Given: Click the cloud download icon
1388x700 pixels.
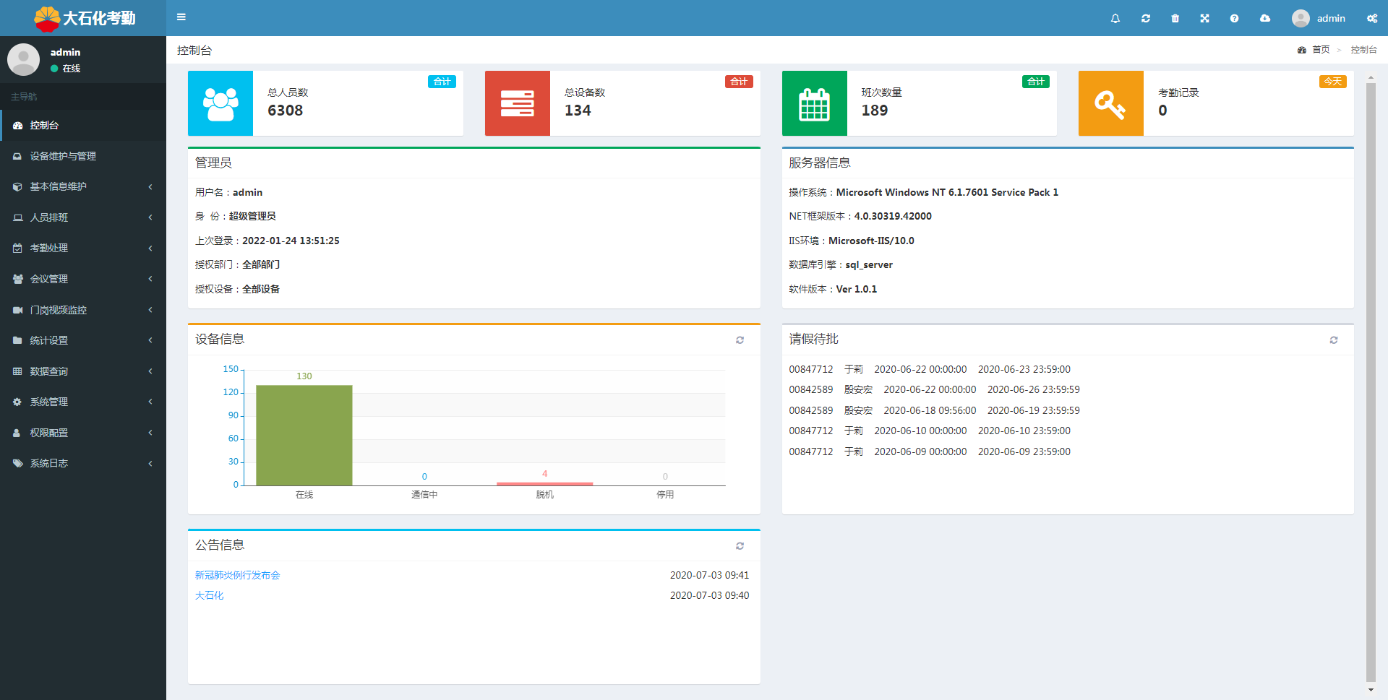Looking at the screenshot, I should coord(1265,18).
